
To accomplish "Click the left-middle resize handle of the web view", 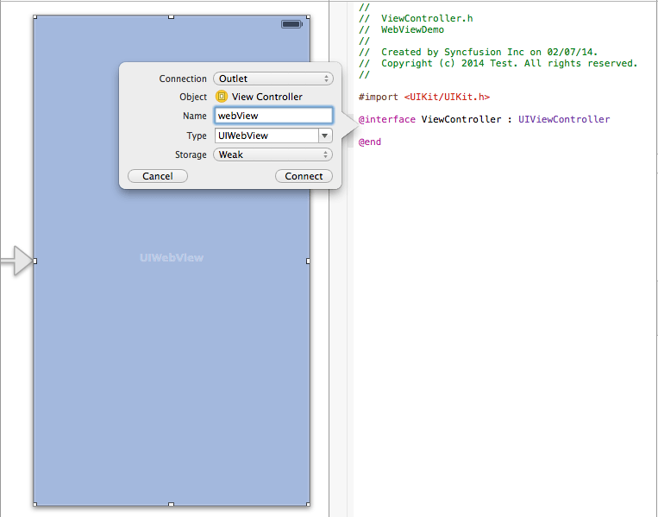I will [34, 261].
